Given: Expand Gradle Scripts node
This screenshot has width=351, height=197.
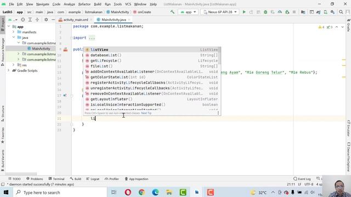Looking at the screenshot, I should [x=9, y=71].
